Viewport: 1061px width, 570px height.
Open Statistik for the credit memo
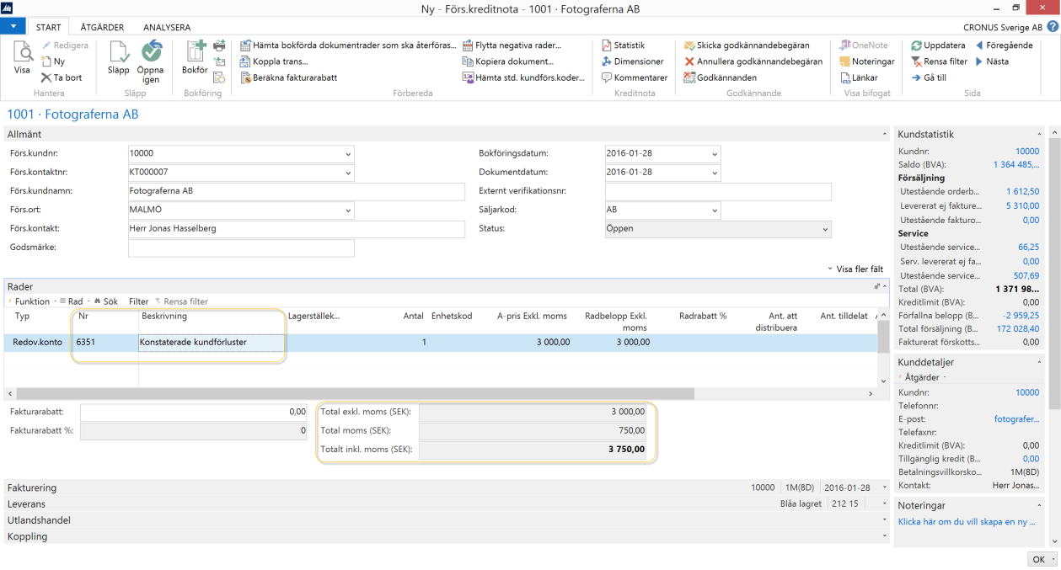(623, 45)
